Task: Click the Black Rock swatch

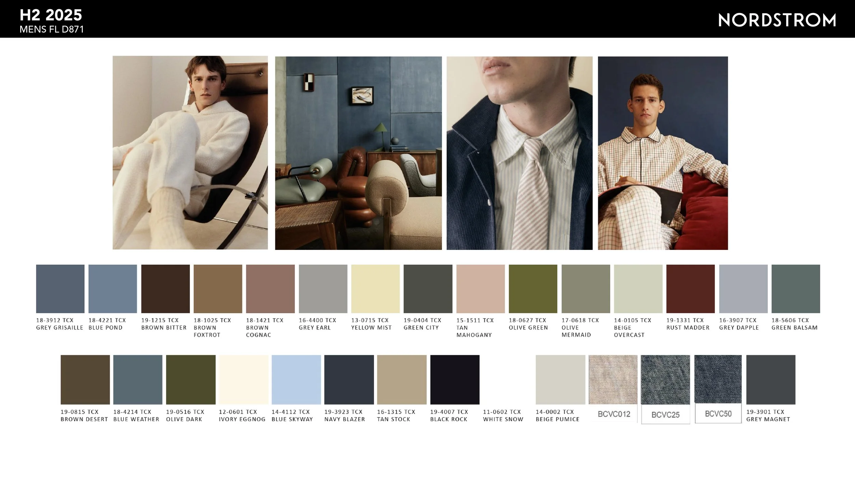Action: tap(455, 379)
